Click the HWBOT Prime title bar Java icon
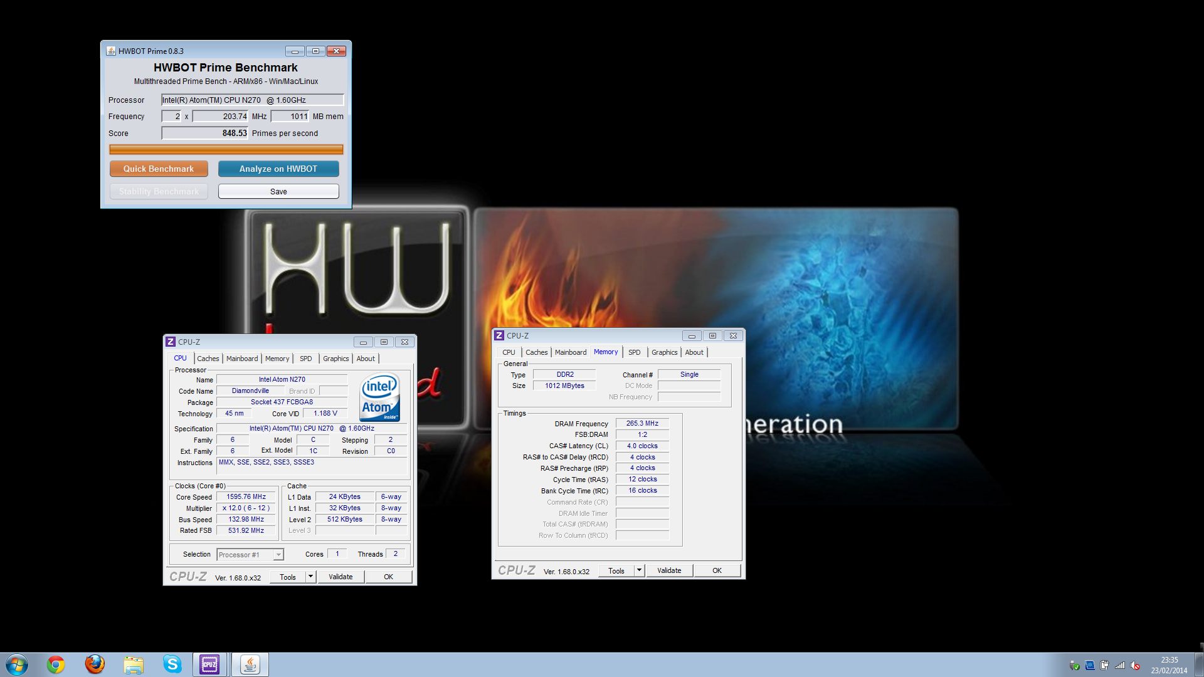 pos(111,51)
